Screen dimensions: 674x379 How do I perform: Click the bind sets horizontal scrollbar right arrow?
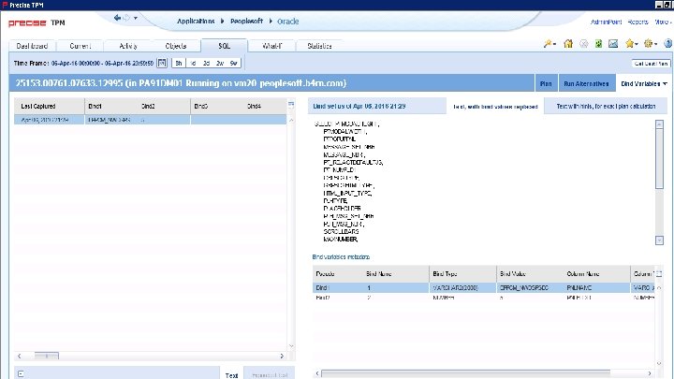tap(282, 356)
